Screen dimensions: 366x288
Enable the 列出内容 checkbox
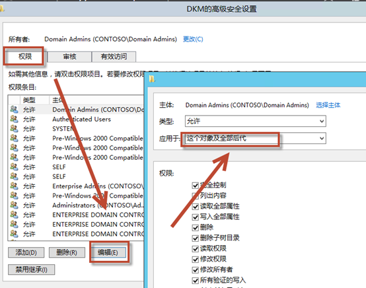click(x=195, y=196)
